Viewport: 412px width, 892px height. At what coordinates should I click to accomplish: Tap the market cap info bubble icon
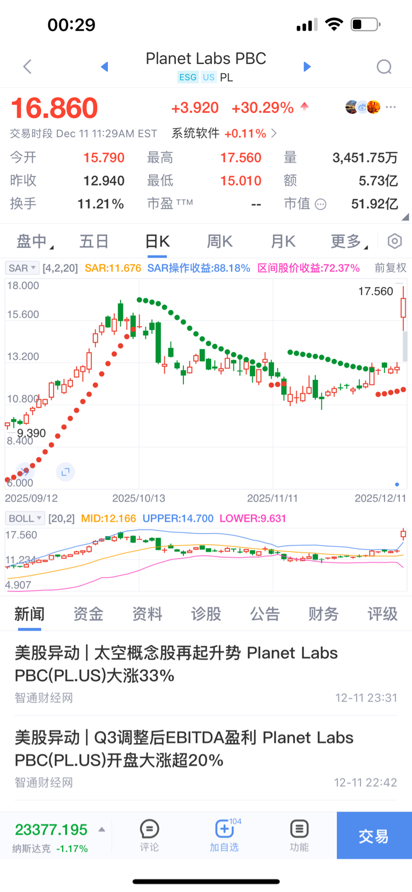[x=321, y=204]
